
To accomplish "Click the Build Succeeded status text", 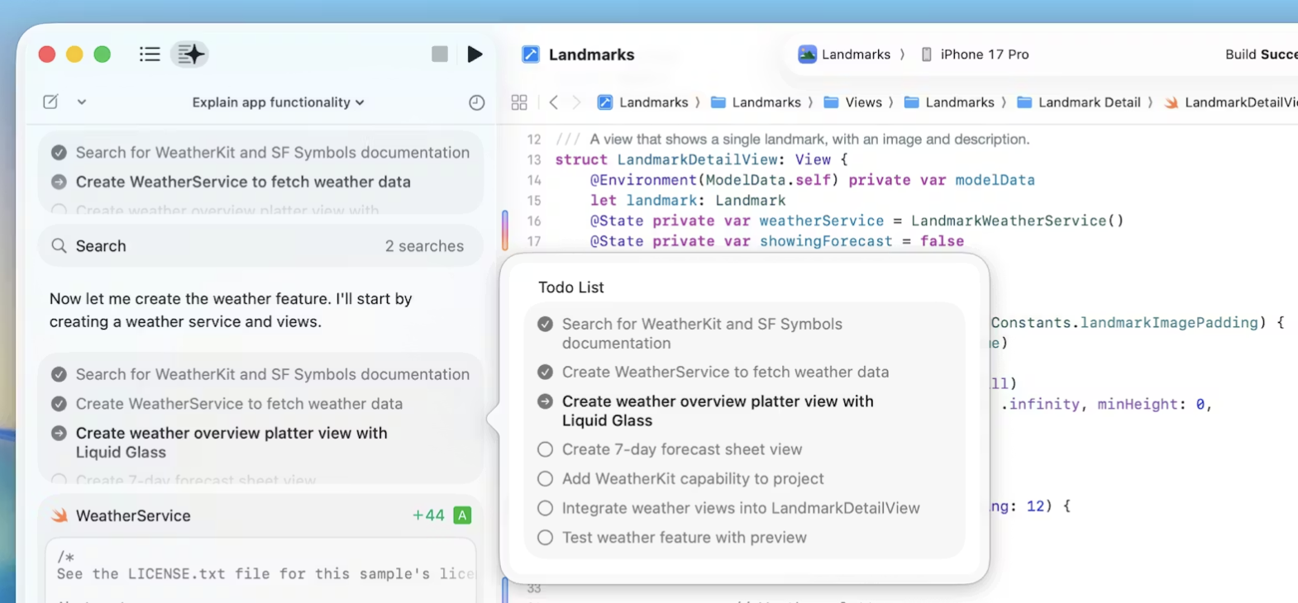I will click(1262, 55).
